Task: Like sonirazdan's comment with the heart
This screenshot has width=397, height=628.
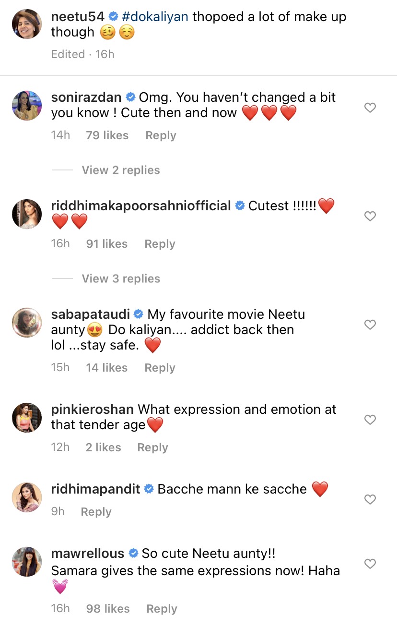Action: tap(370, 108)
